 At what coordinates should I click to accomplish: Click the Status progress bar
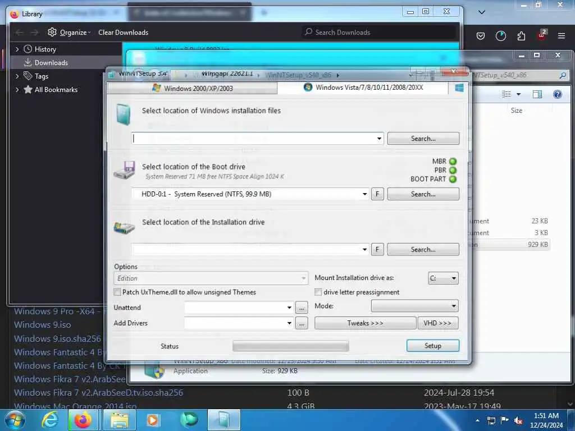click(x=290, y=346)
